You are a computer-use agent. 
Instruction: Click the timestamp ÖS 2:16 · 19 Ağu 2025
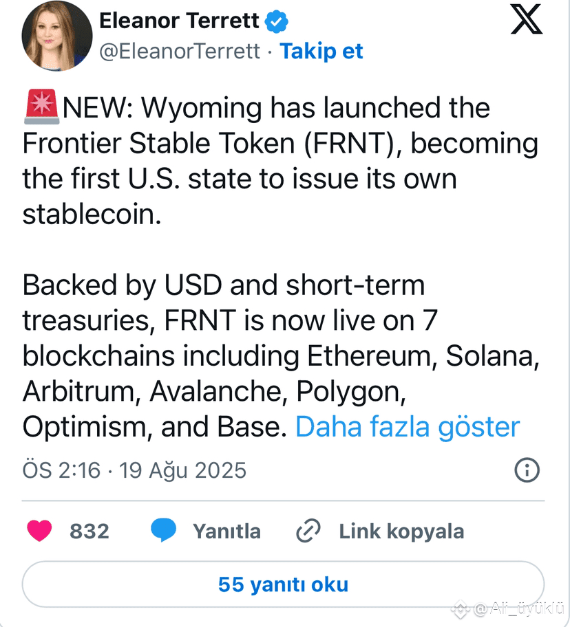[134, 470]
